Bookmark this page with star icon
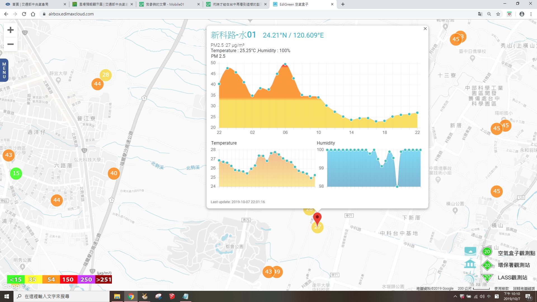 498,14
